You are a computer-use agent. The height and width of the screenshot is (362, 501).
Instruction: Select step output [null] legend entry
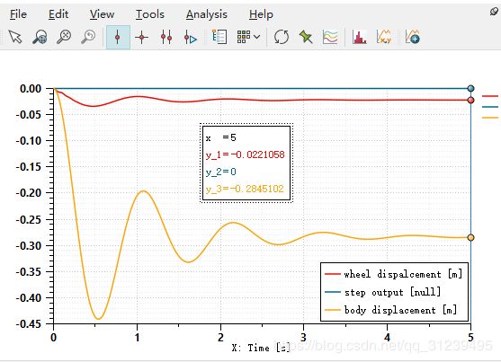383,292
